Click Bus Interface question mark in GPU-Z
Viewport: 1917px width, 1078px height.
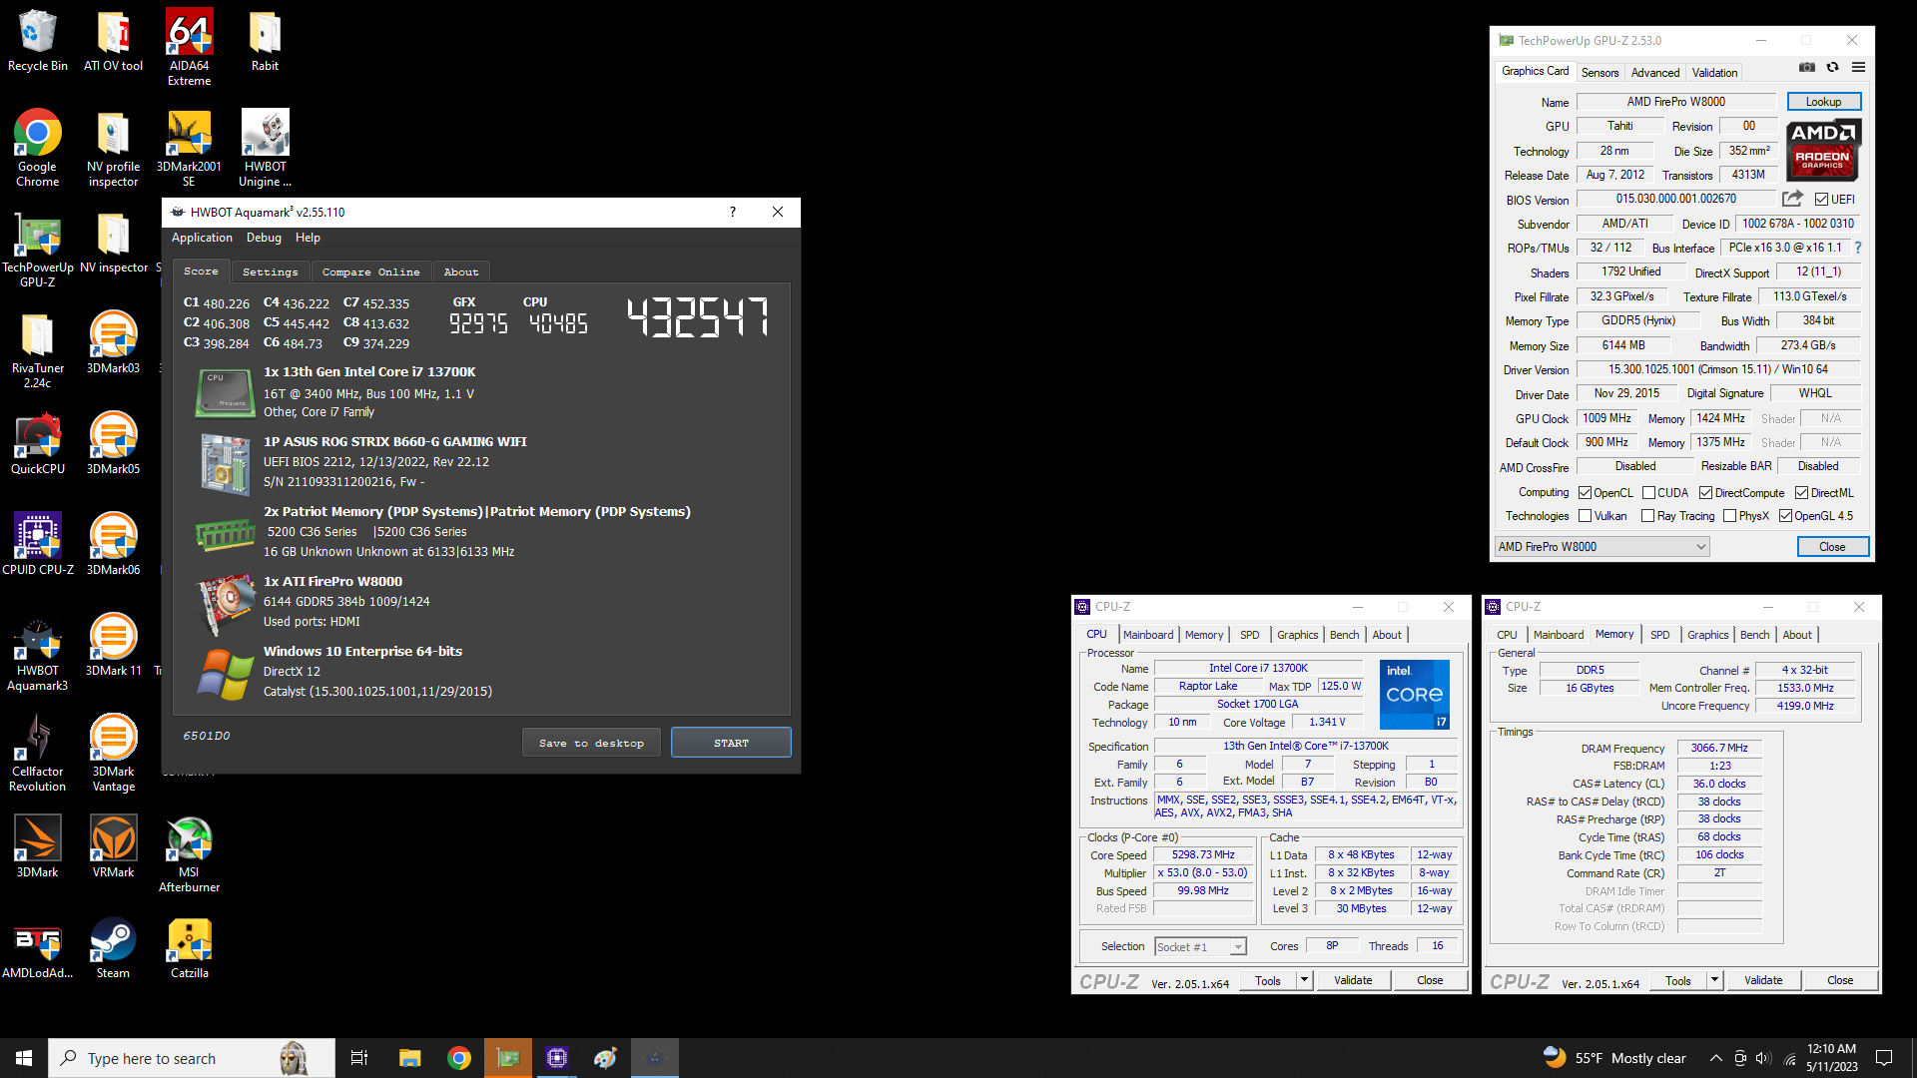[x=1858, y=248]
